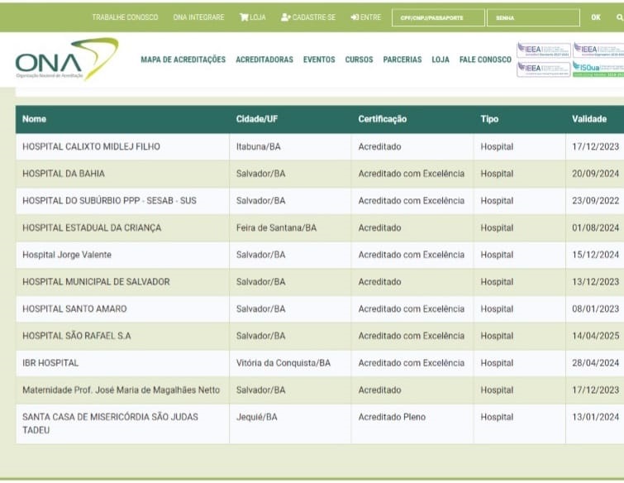
Task: Click validity date 23/09/2022
Action: (595, 201)
